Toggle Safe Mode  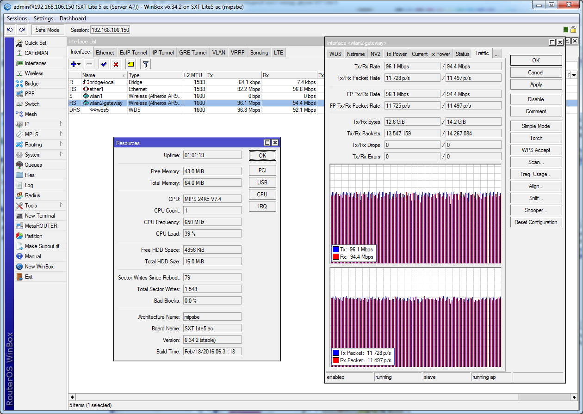(48, 30)
